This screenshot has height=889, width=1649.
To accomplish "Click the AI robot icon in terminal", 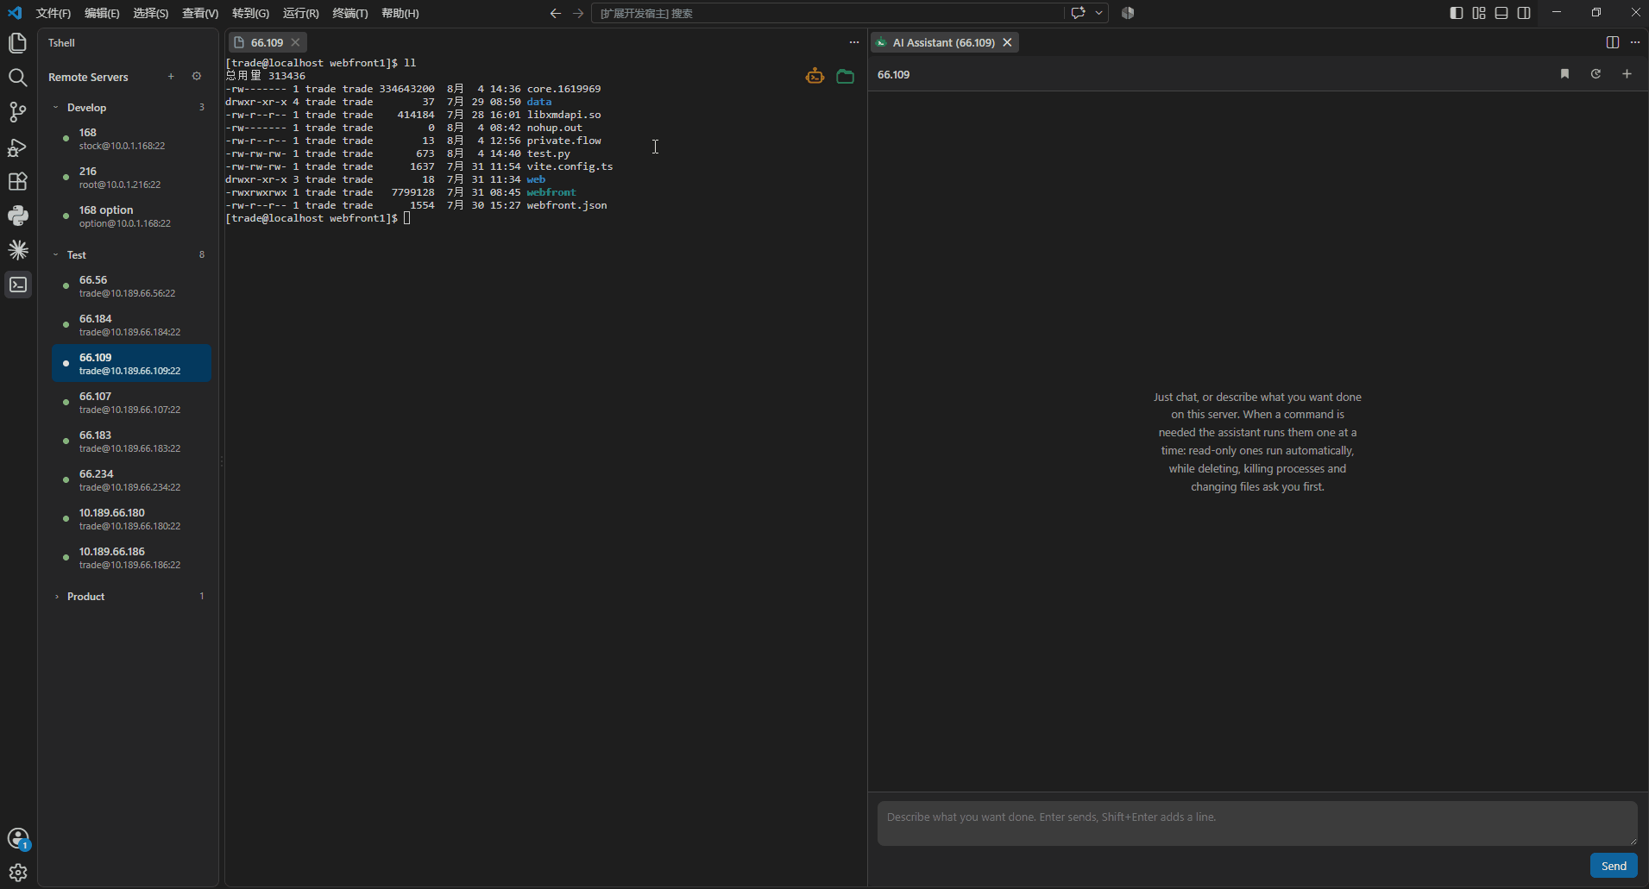I will click(x=815, y=77).
